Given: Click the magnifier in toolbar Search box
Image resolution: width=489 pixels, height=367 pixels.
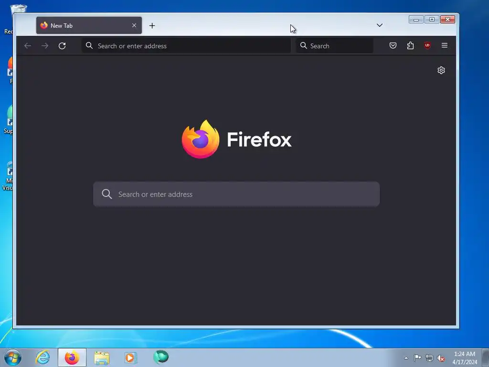Looking at the screenshot, I should pos(303,45).
